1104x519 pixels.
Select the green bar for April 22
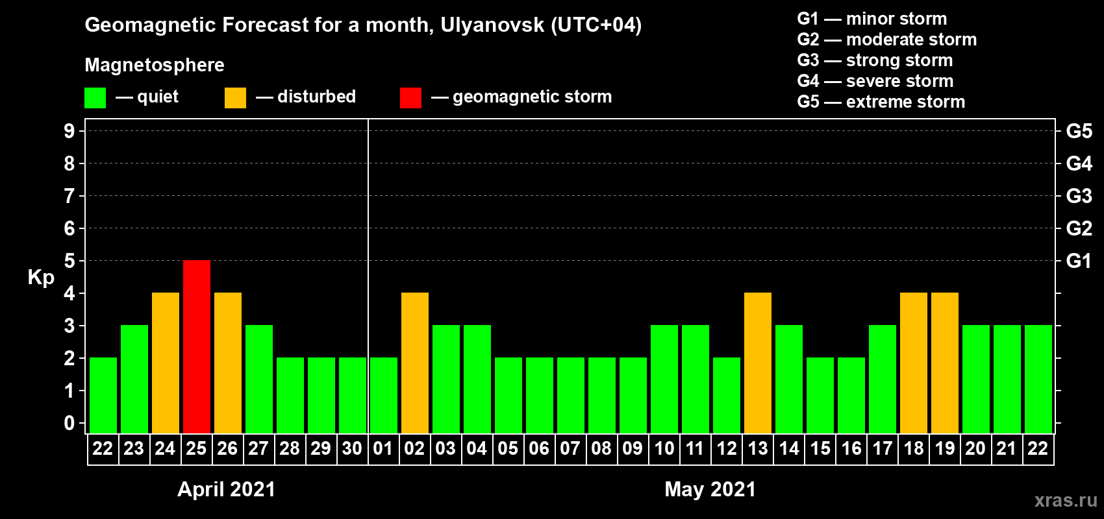(x=103, y=396)
